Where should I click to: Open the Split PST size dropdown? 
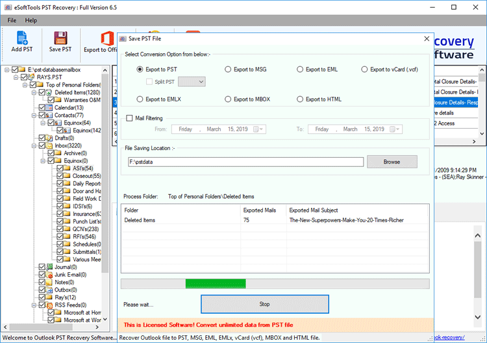(x=192, y=82)
